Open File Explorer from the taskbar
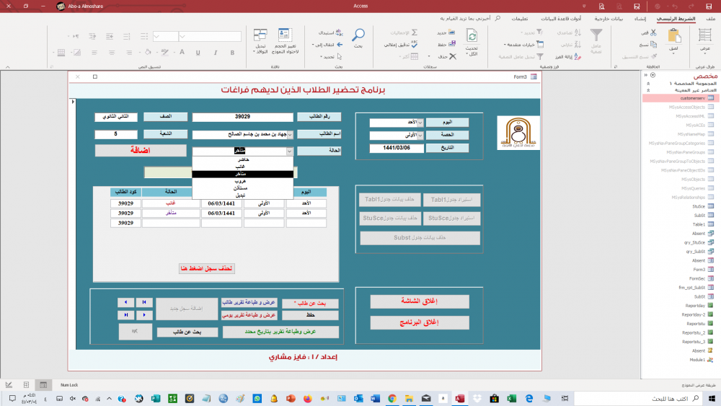 click(x=409, y=399)
